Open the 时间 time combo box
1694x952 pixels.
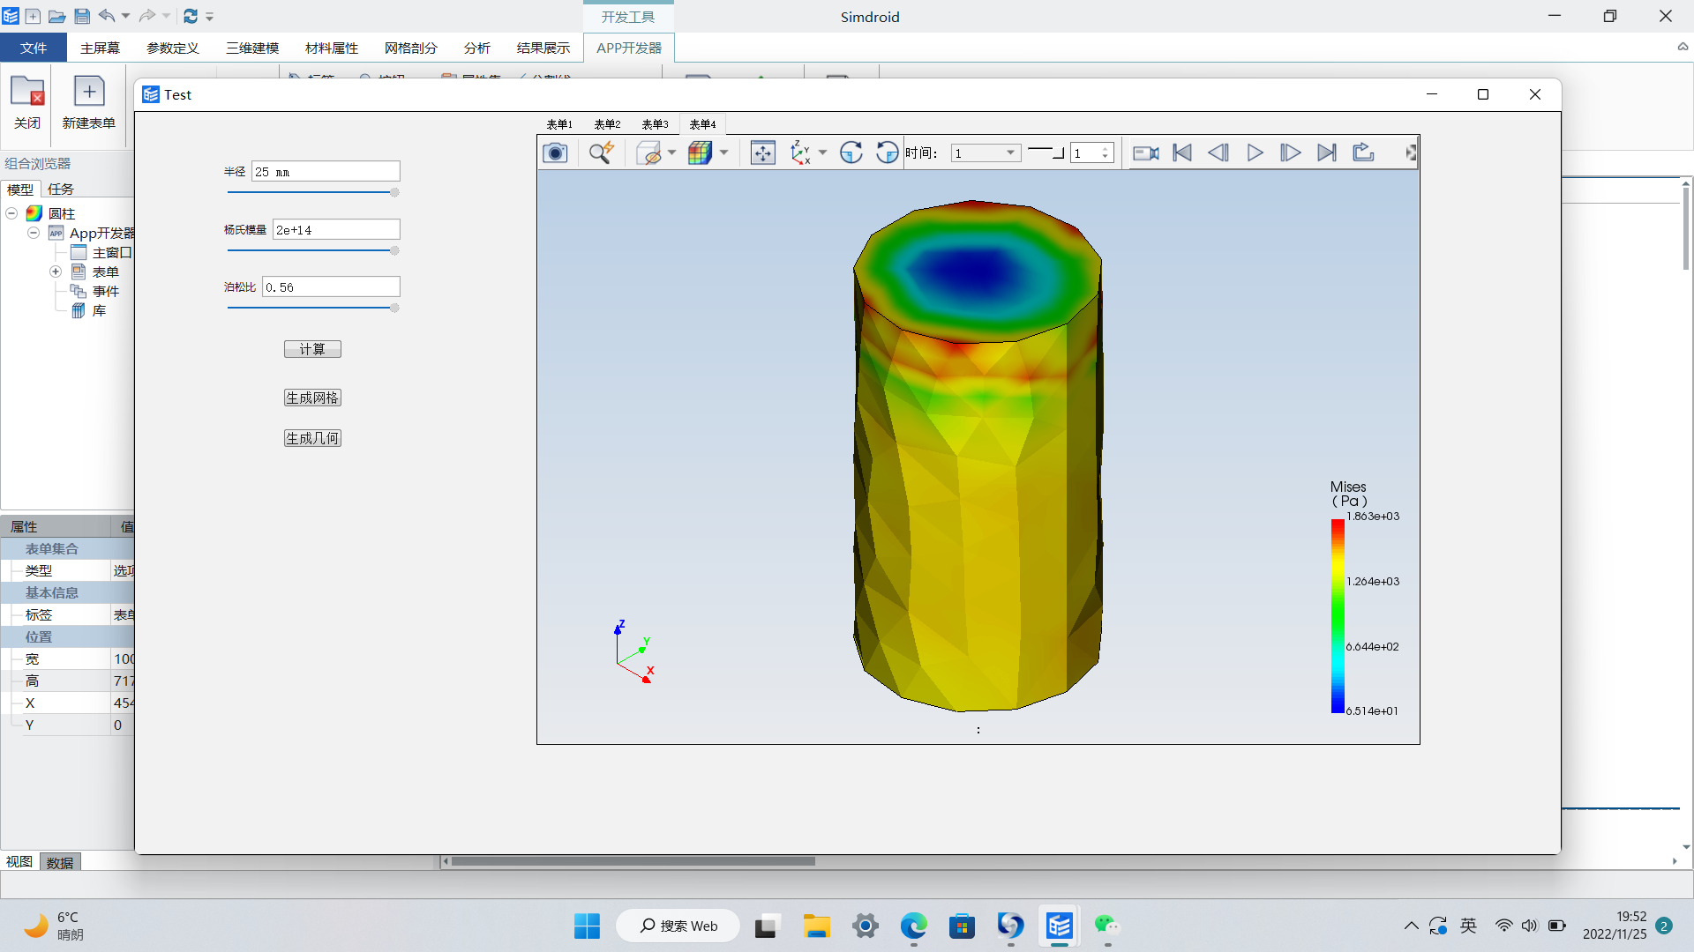tap(986, 153)
